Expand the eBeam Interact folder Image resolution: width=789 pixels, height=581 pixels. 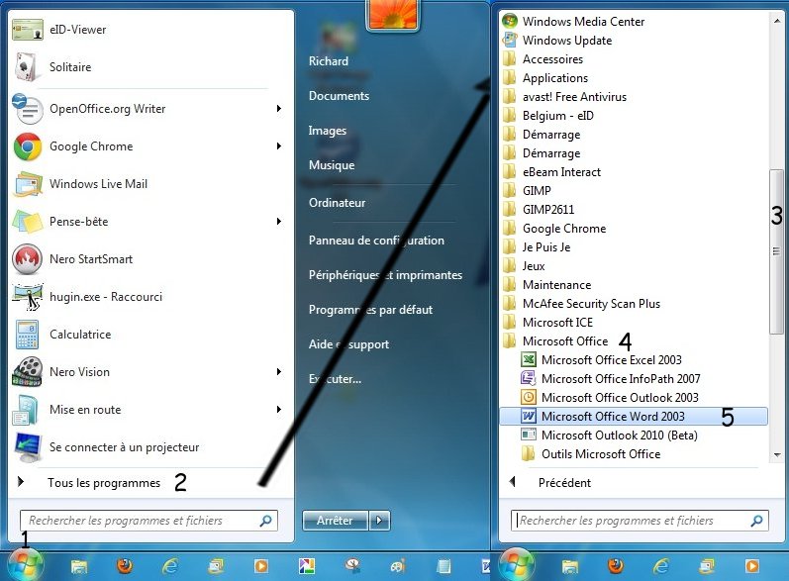point(552,172)
